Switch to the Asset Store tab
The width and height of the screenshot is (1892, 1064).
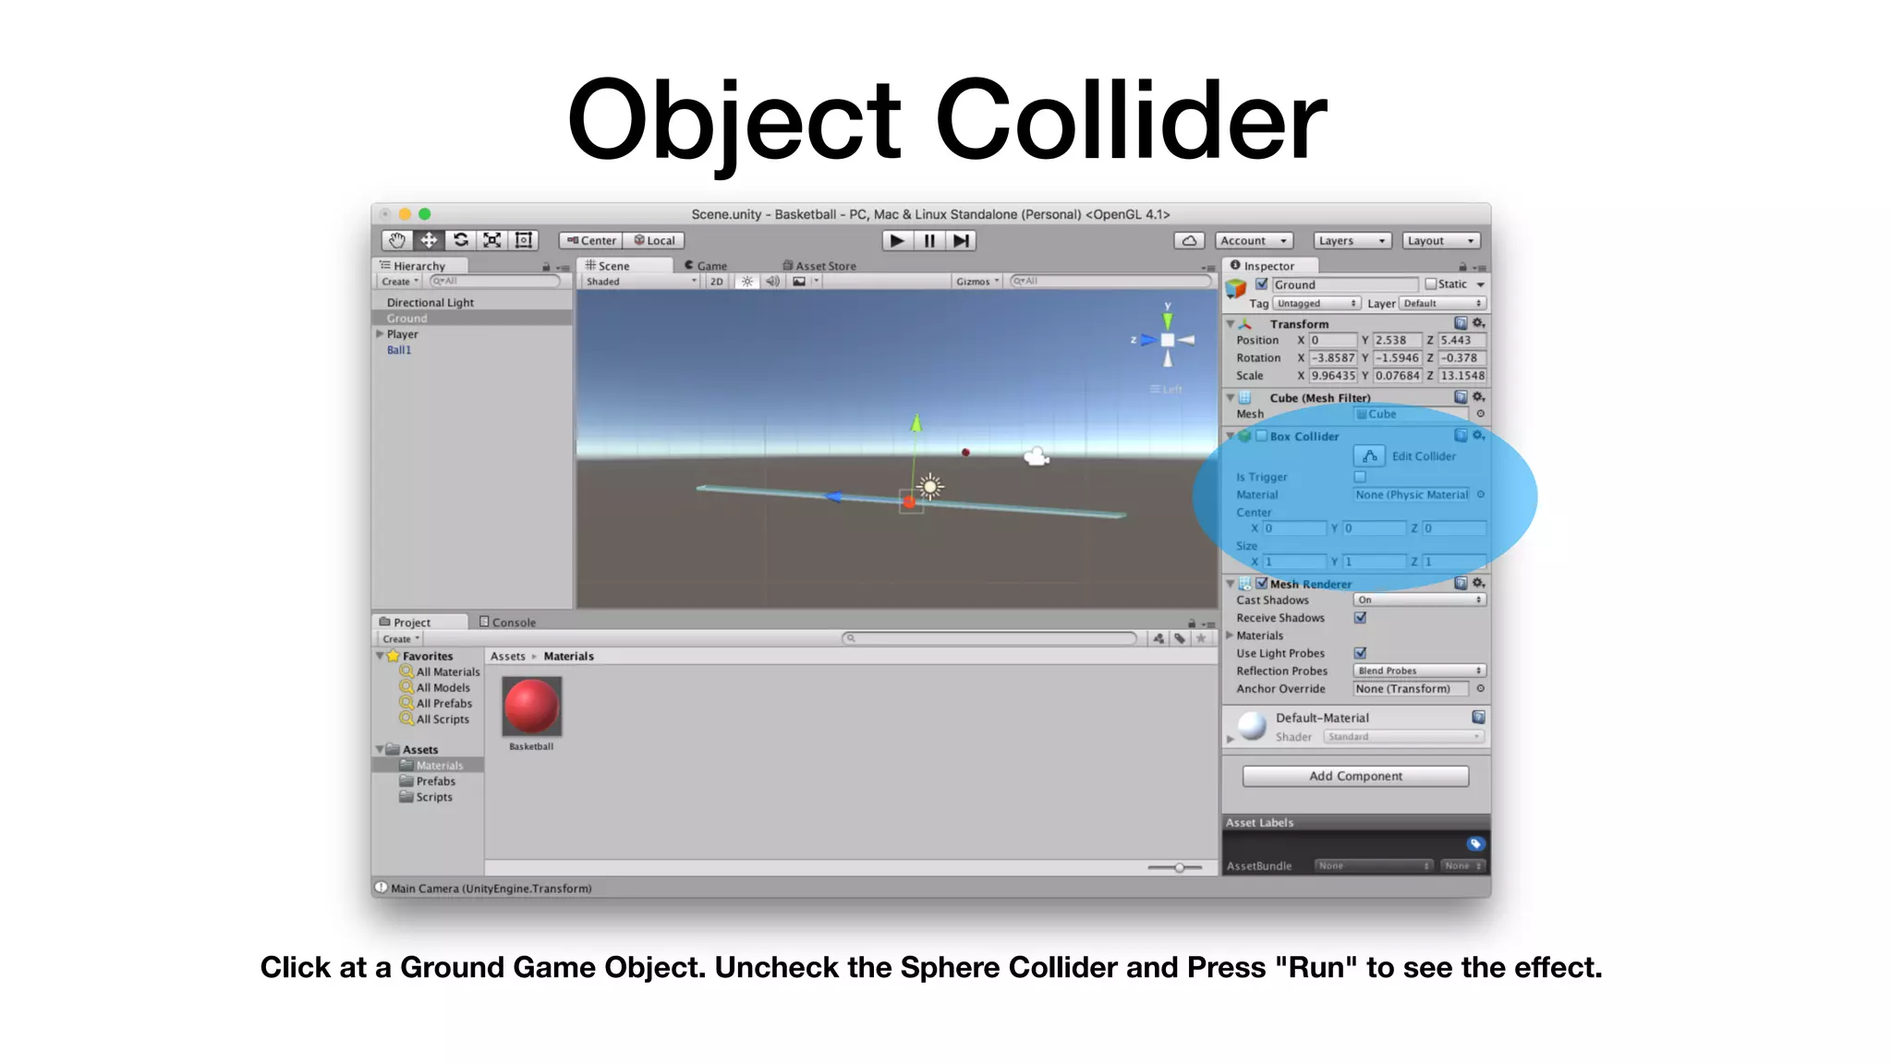tap(819, 266)
